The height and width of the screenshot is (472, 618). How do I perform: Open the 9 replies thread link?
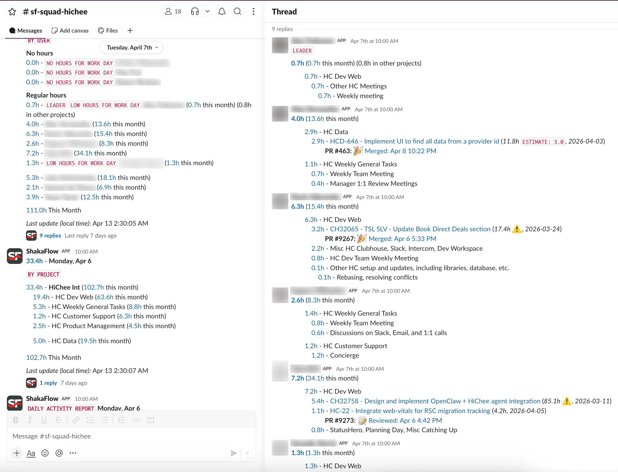tap(50, 236)
